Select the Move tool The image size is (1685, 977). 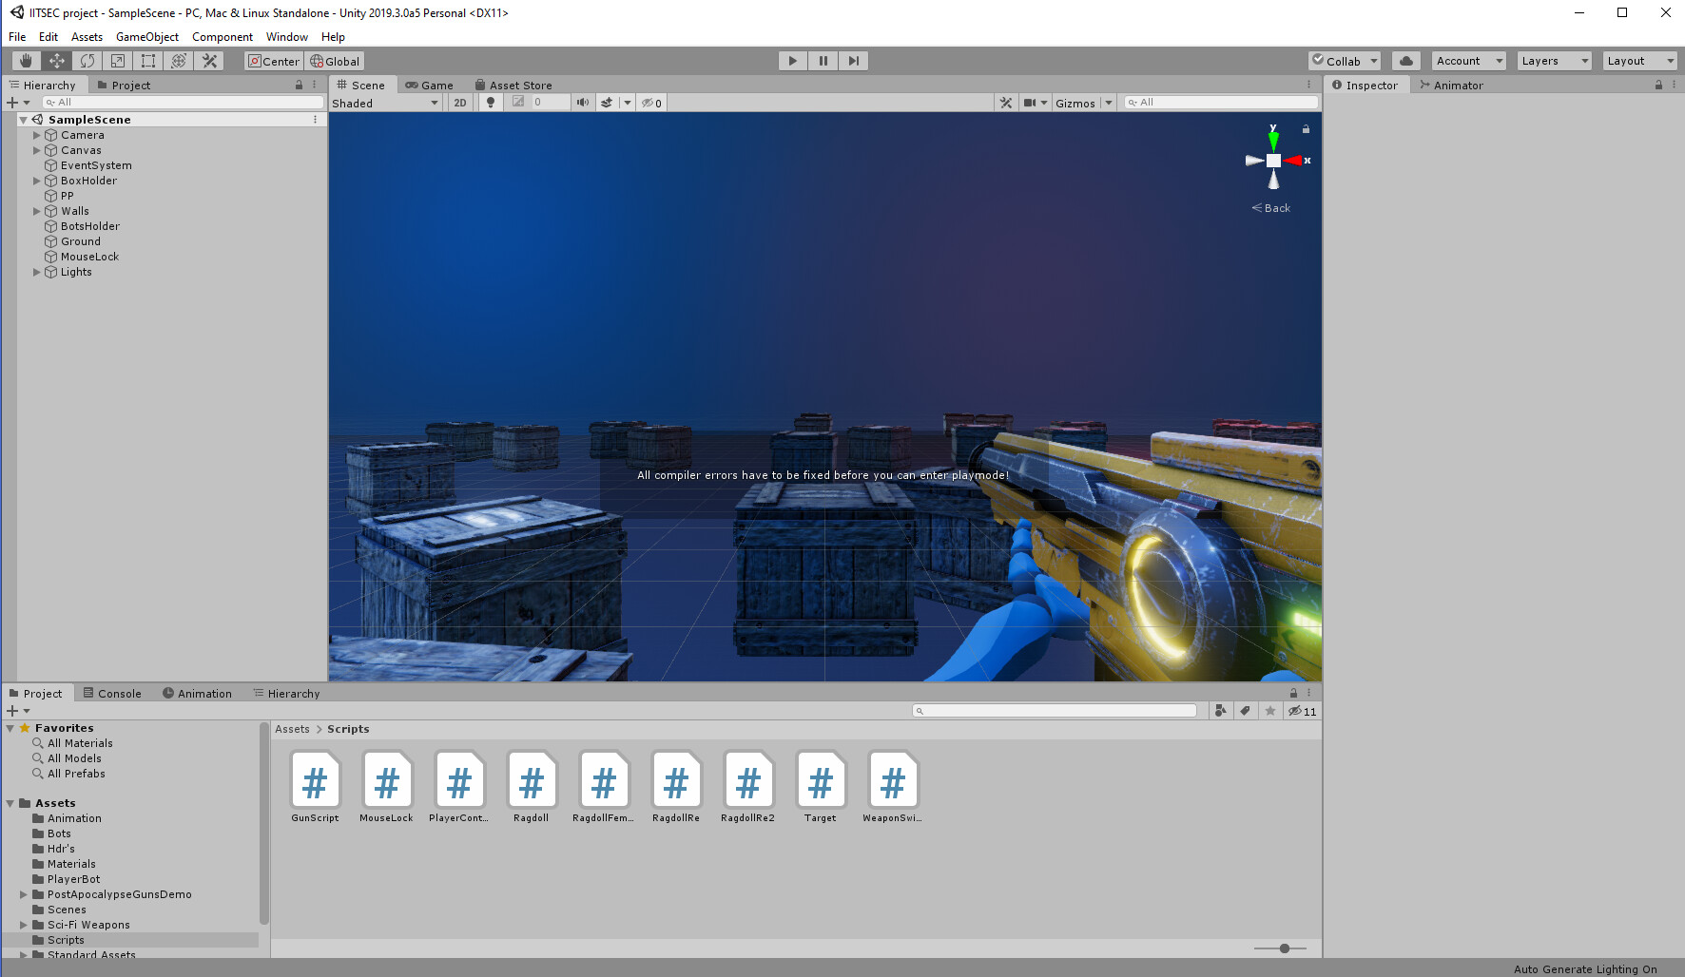point(56,60)
